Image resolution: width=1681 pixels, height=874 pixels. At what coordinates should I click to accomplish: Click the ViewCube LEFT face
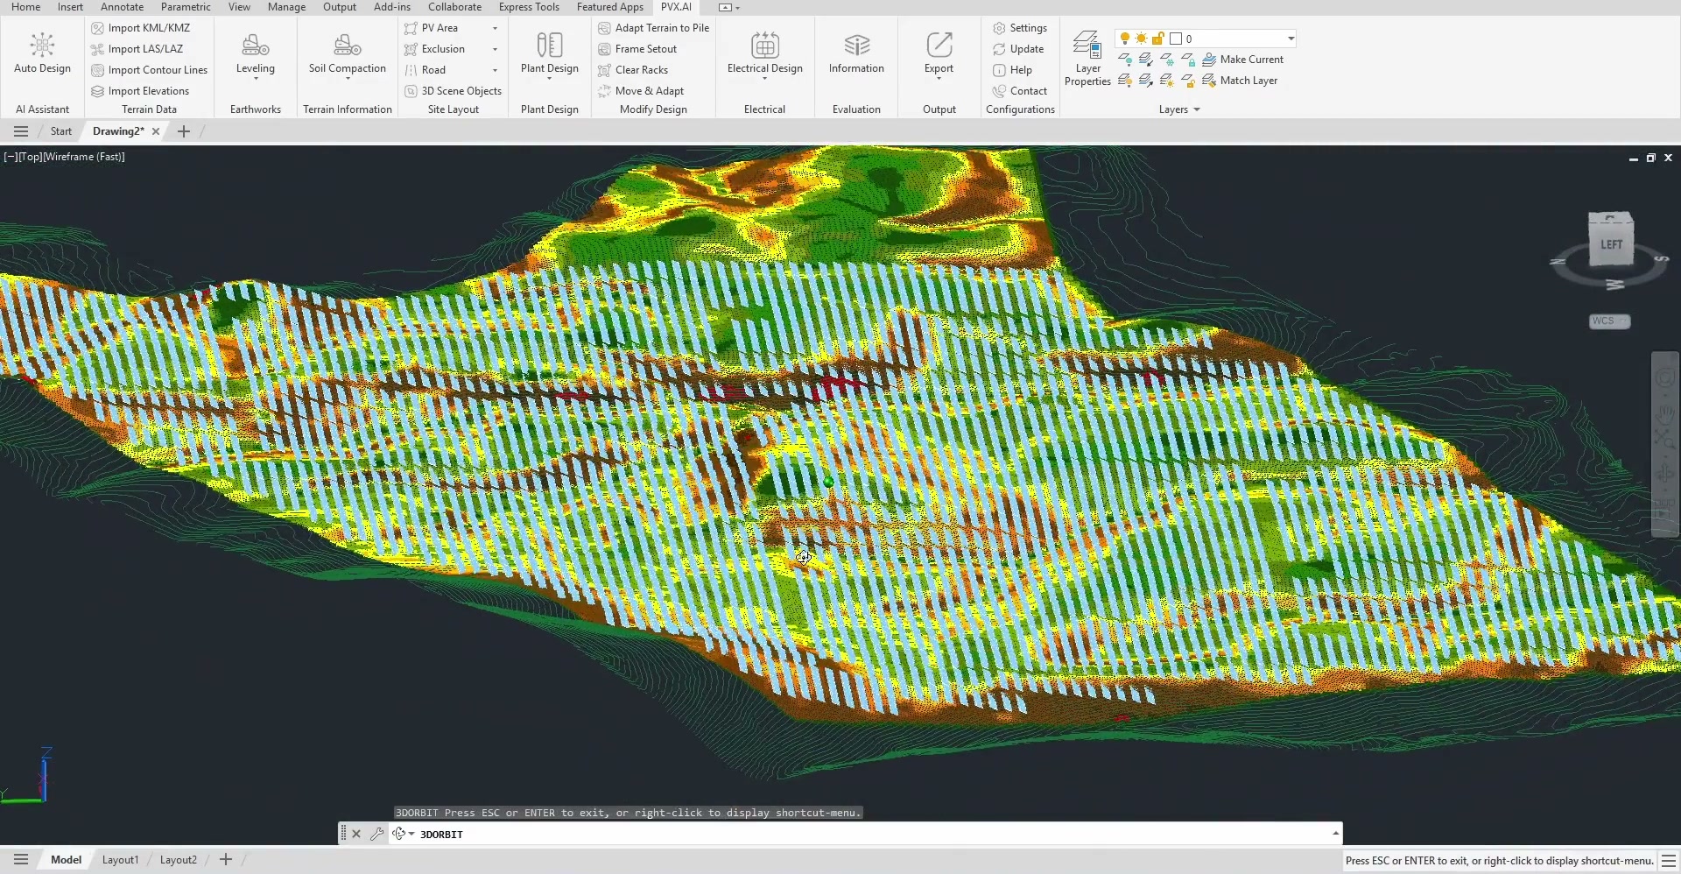pos(1611,243)
